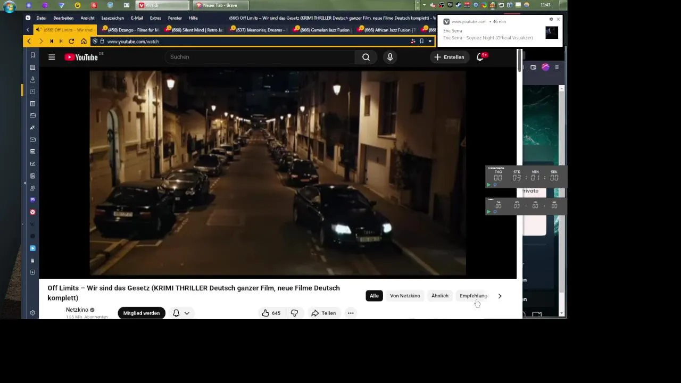Open the Mastodon panel in Vivaldi sidebar

pos(32,200)
